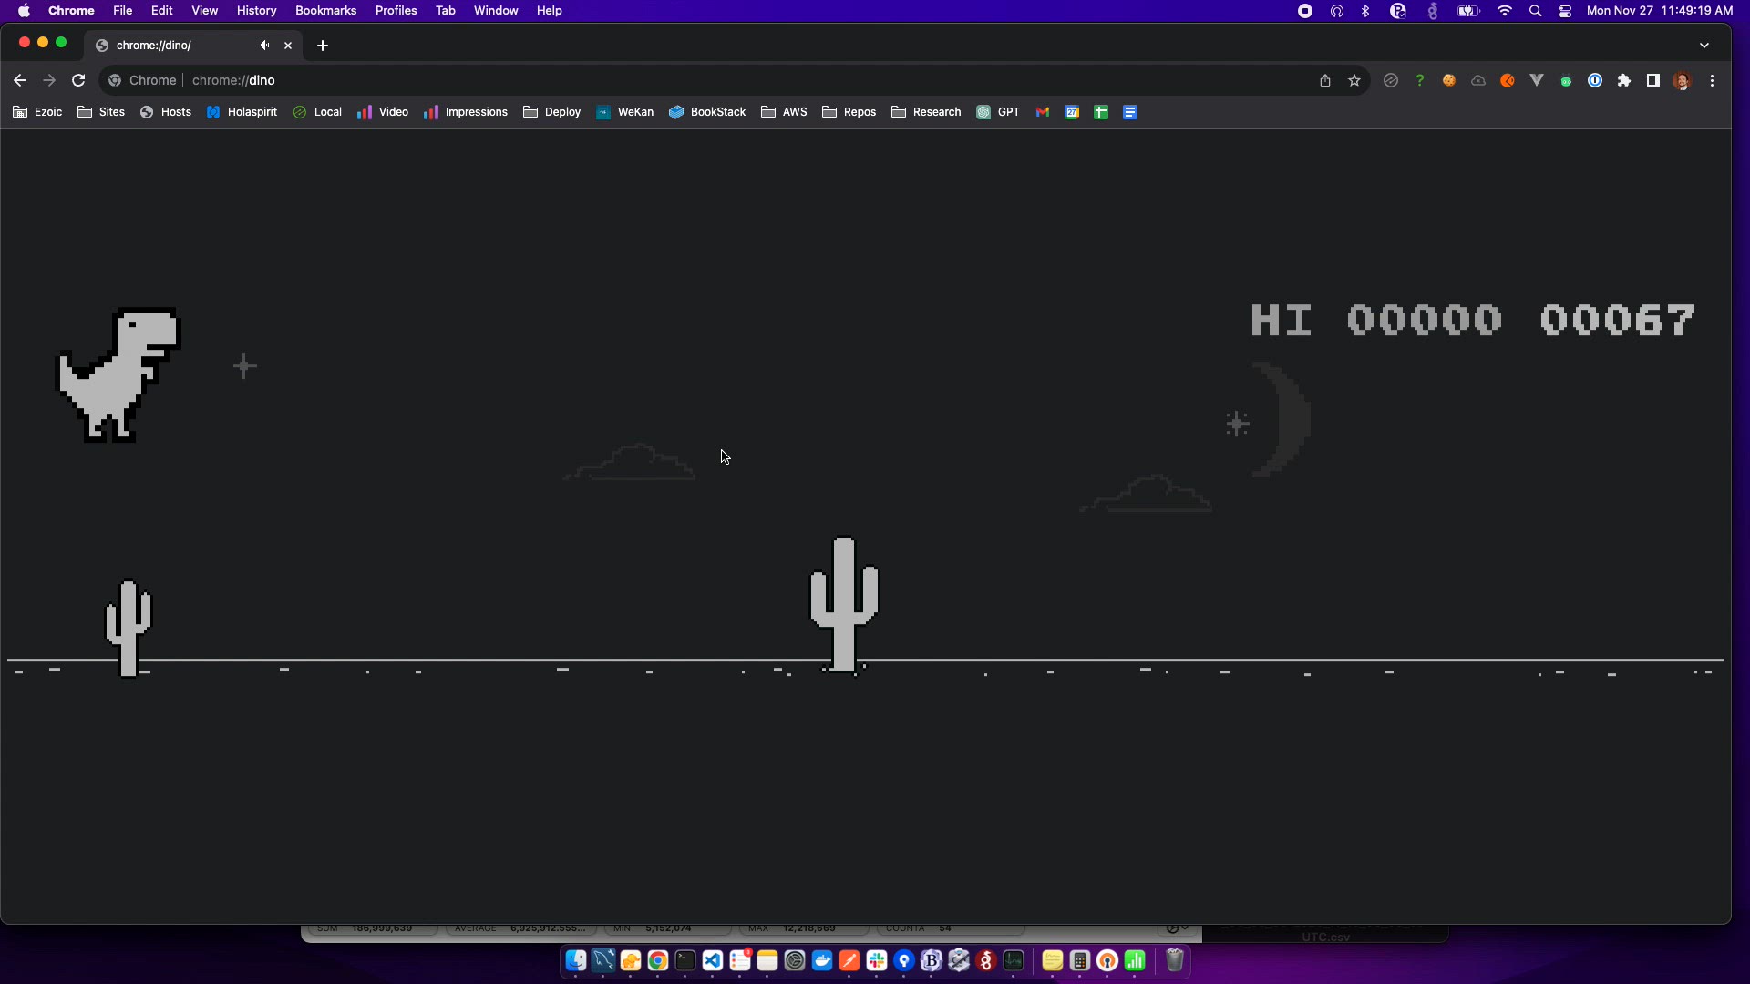The image size is (1750, 984).
Task: Click the back navigation arrow
Action: coord(20,80)
